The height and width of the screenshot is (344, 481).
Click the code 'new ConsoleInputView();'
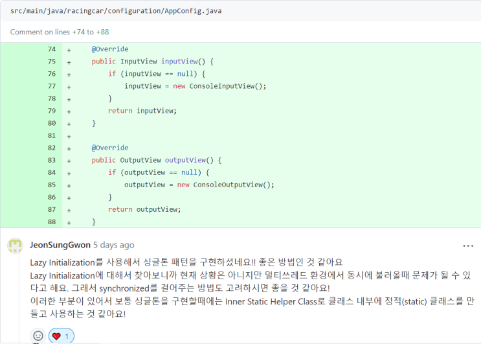click(219, 86)
